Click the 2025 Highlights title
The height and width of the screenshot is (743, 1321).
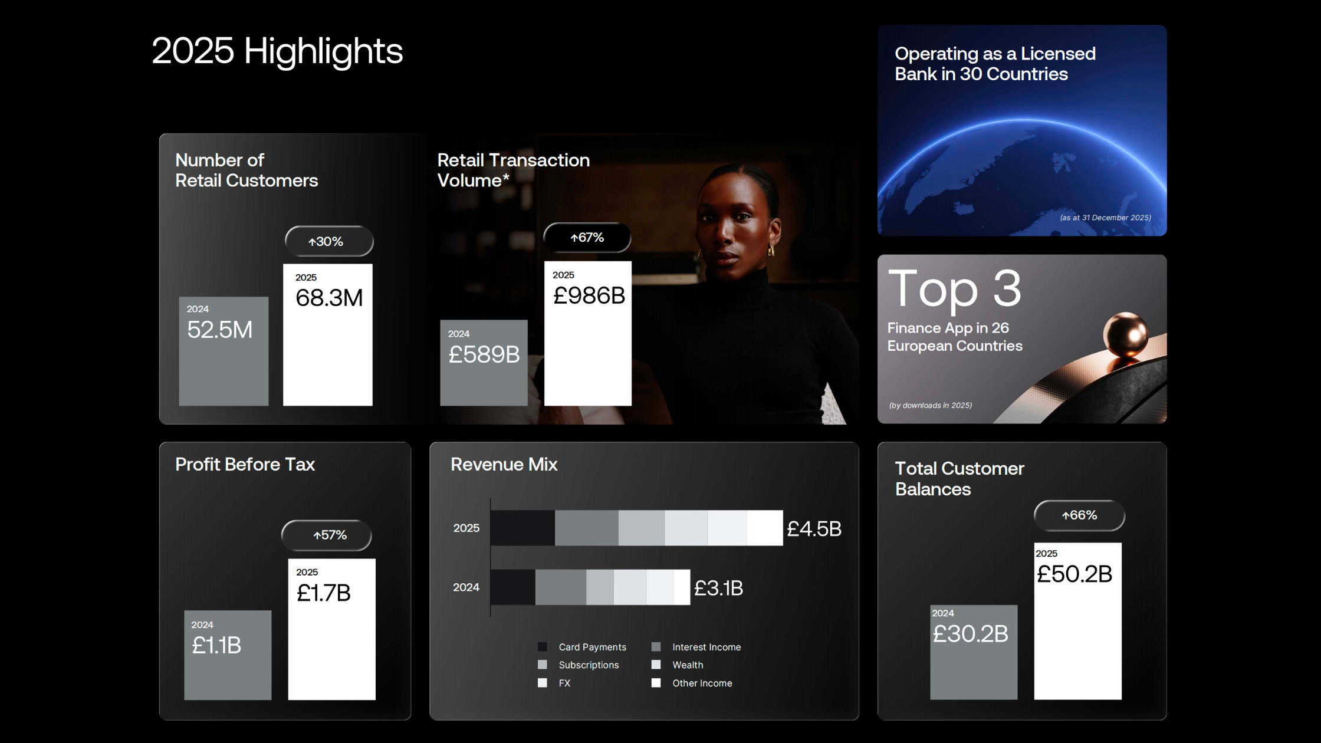pyautogui.click(x=277, y=51)
